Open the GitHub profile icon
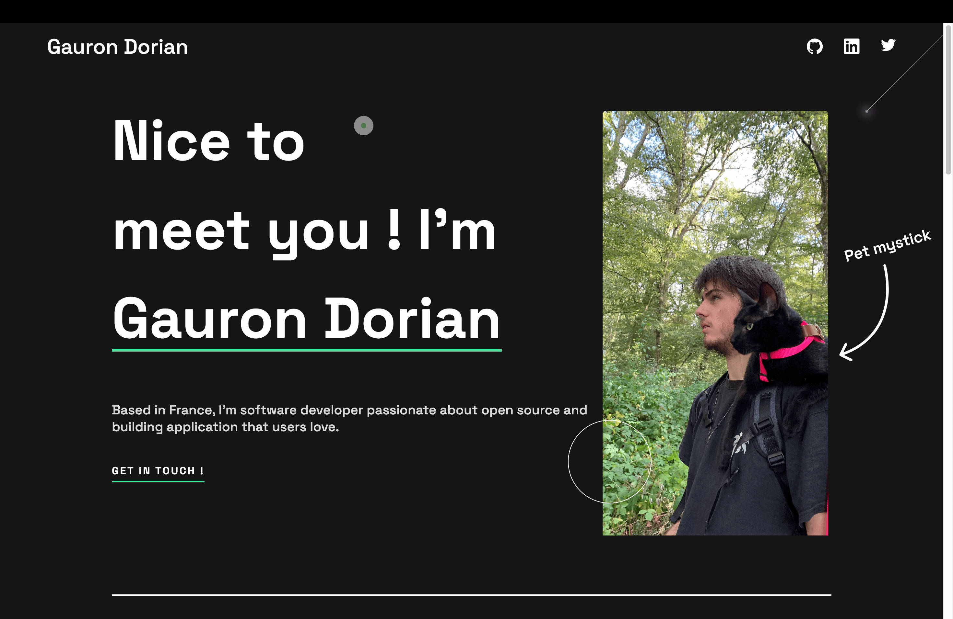 (x=815, y=46)
